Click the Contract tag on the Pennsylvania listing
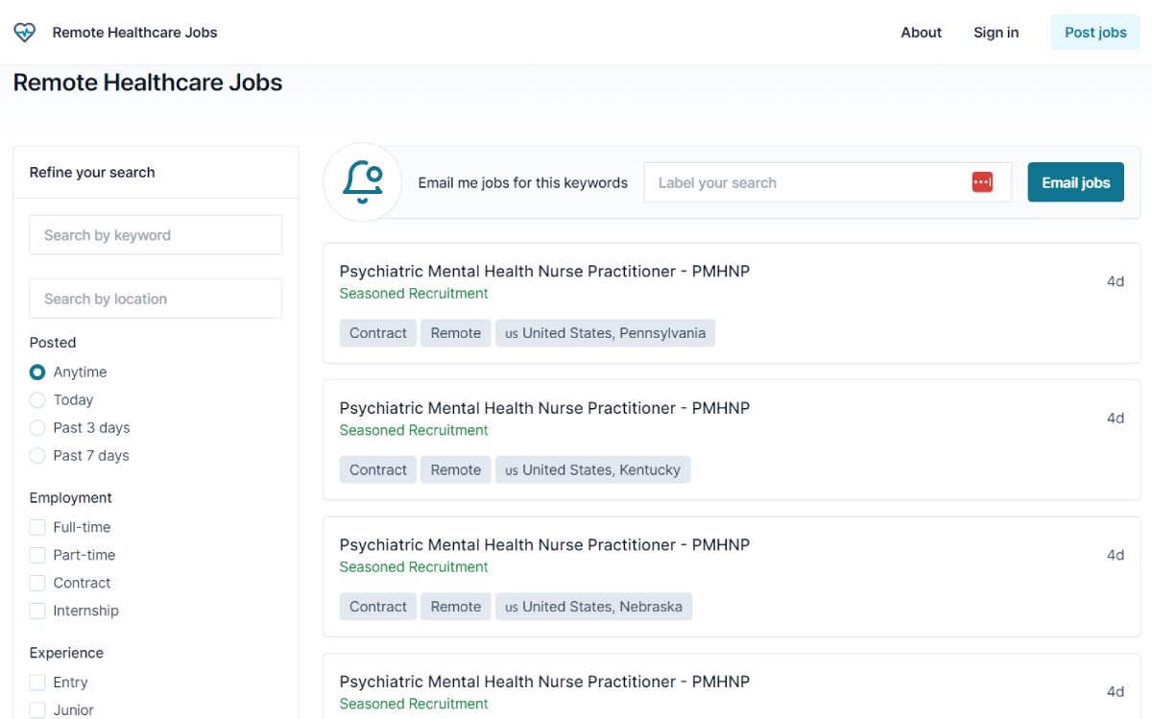Screen dimensions: 1152x719 [x=378, y=333]
